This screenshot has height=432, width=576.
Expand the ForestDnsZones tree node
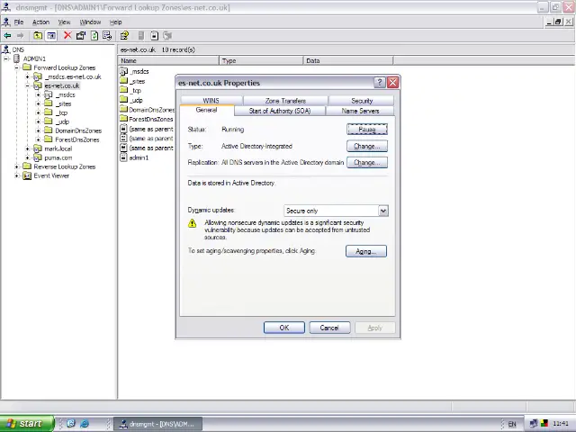pos(38,139)
